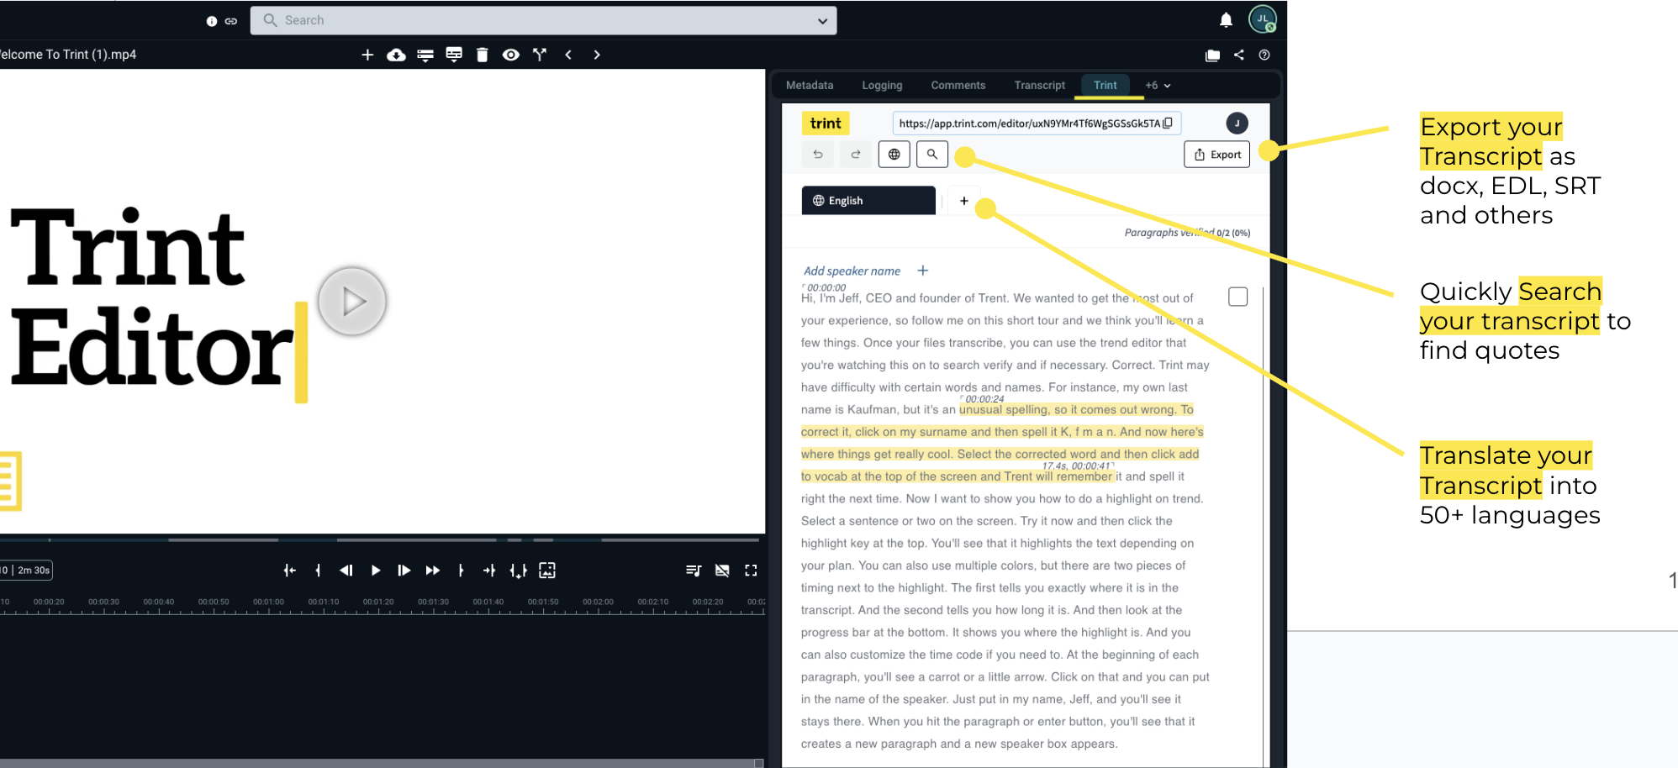Expand the +6 more tabs dropdown
This screenshot has height=768, width=1678.
point(1158,85)
